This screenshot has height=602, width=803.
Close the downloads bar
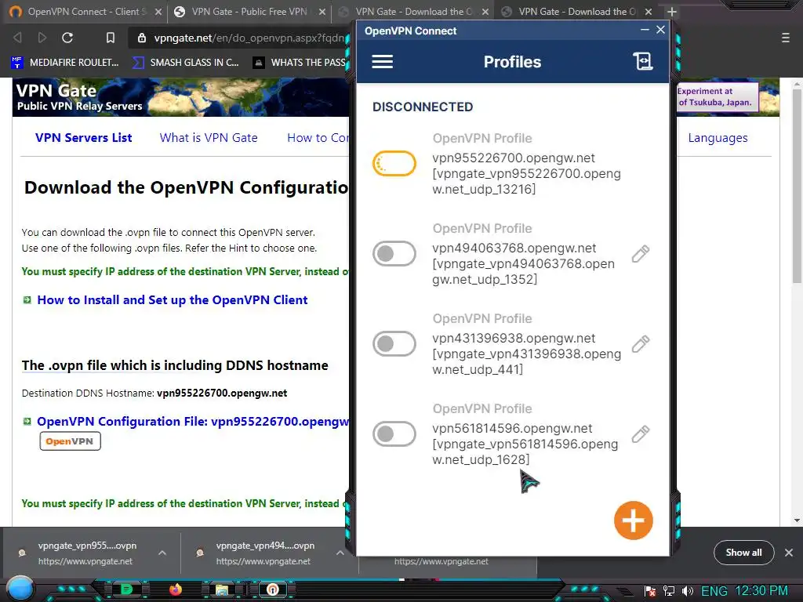tap(789, 553)
